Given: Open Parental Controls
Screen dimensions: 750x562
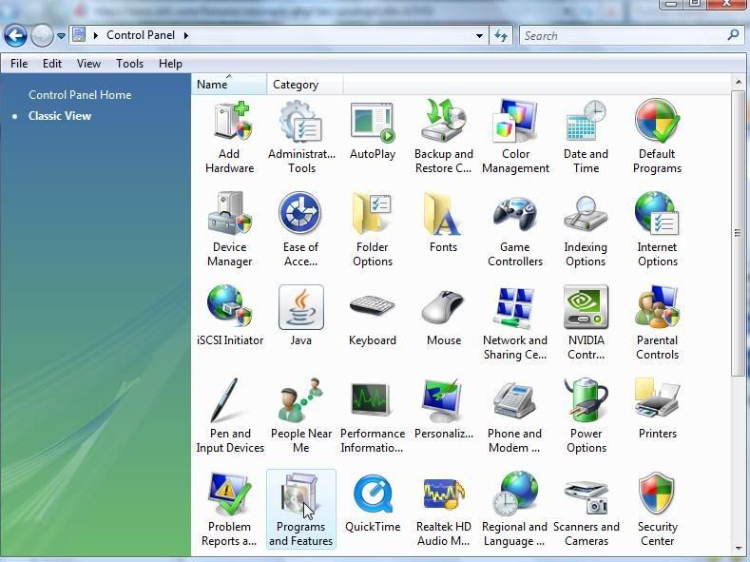Looking at the screenshot, I should [657, 323].
